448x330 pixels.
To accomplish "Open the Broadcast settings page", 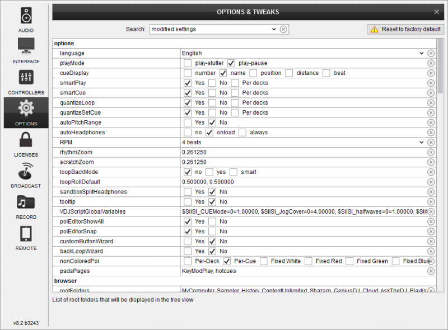I will point(26,175).
